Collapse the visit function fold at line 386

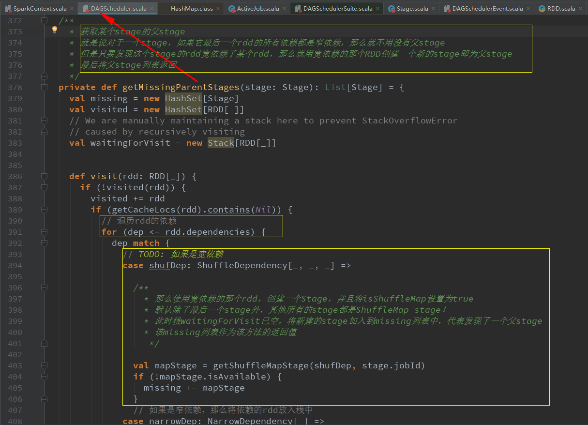pos(44,176)
